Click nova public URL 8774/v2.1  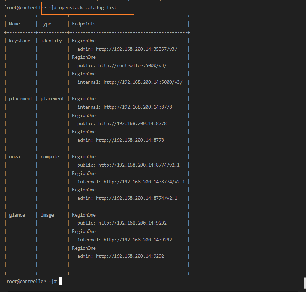point(139,165)
